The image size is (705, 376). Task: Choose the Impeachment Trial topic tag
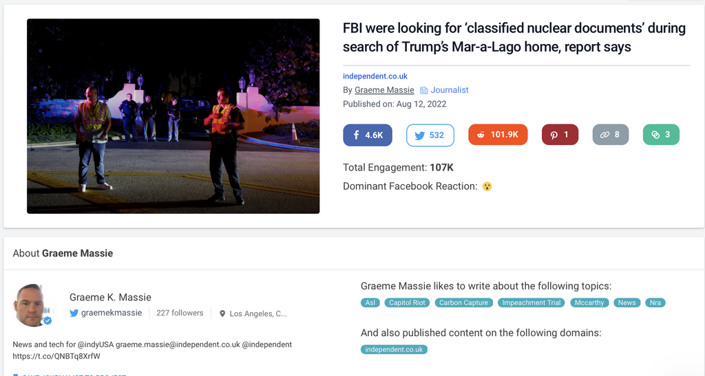pos(531,302)
